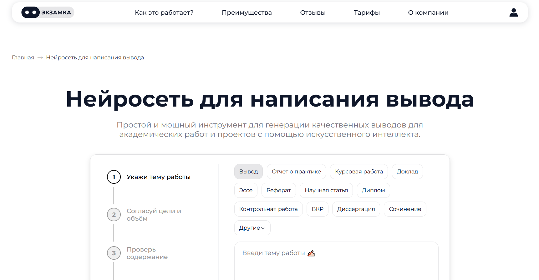Open the Как это работает? menu item
This screenshot has height=280, width=539.
click(164, 12)
